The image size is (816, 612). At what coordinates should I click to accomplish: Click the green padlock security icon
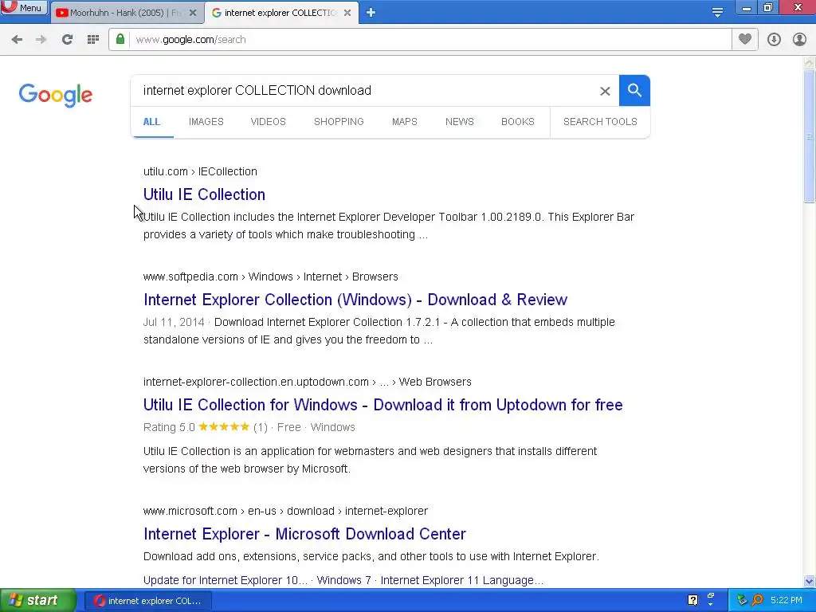click(120, 39)
